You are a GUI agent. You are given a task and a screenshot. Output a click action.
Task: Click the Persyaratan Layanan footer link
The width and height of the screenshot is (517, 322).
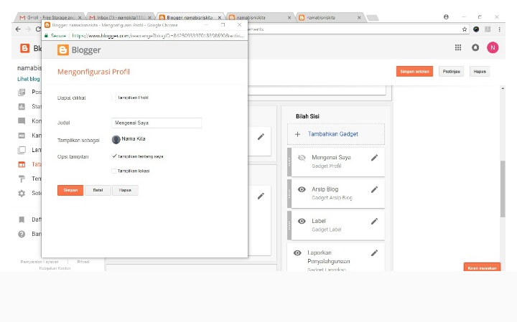39,262
